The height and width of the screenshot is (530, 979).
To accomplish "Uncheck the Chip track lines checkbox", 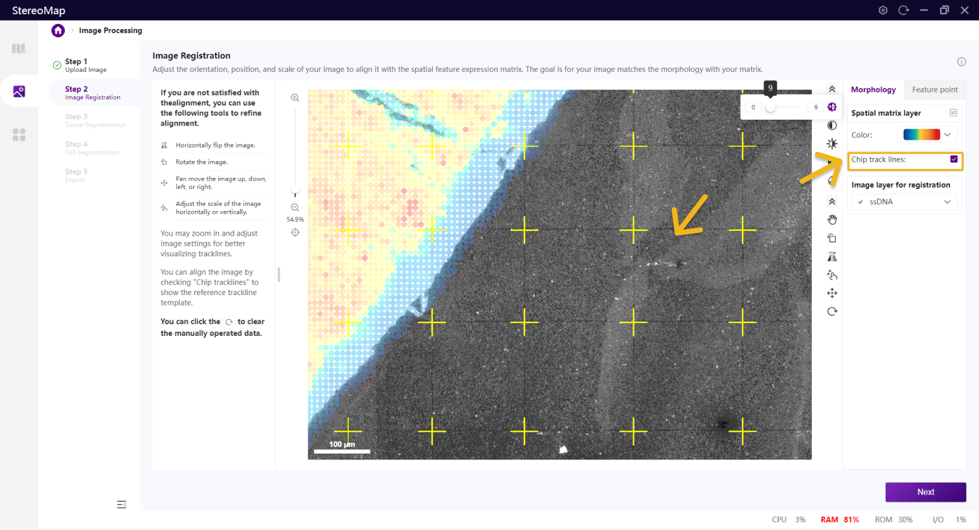I will pos(954,159).
